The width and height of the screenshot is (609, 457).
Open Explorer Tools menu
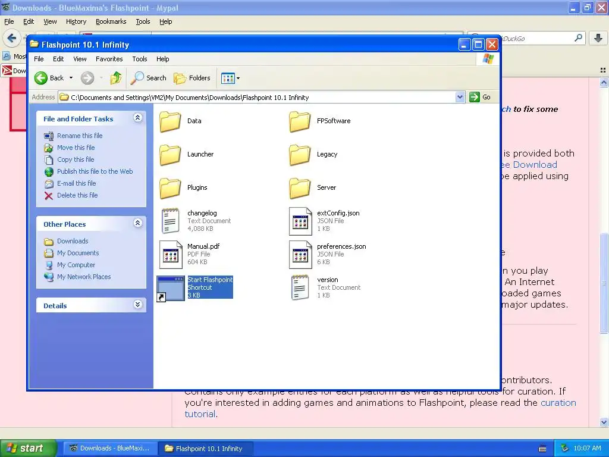click(x=139, y=59)
